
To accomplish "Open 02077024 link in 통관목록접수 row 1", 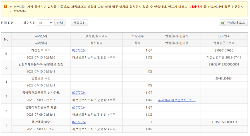I will coord(79,122).
